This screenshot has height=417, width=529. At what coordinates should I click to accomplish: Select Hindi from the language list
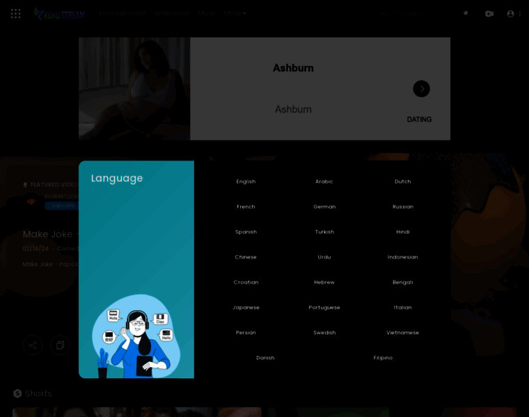[x=403, y=231]
